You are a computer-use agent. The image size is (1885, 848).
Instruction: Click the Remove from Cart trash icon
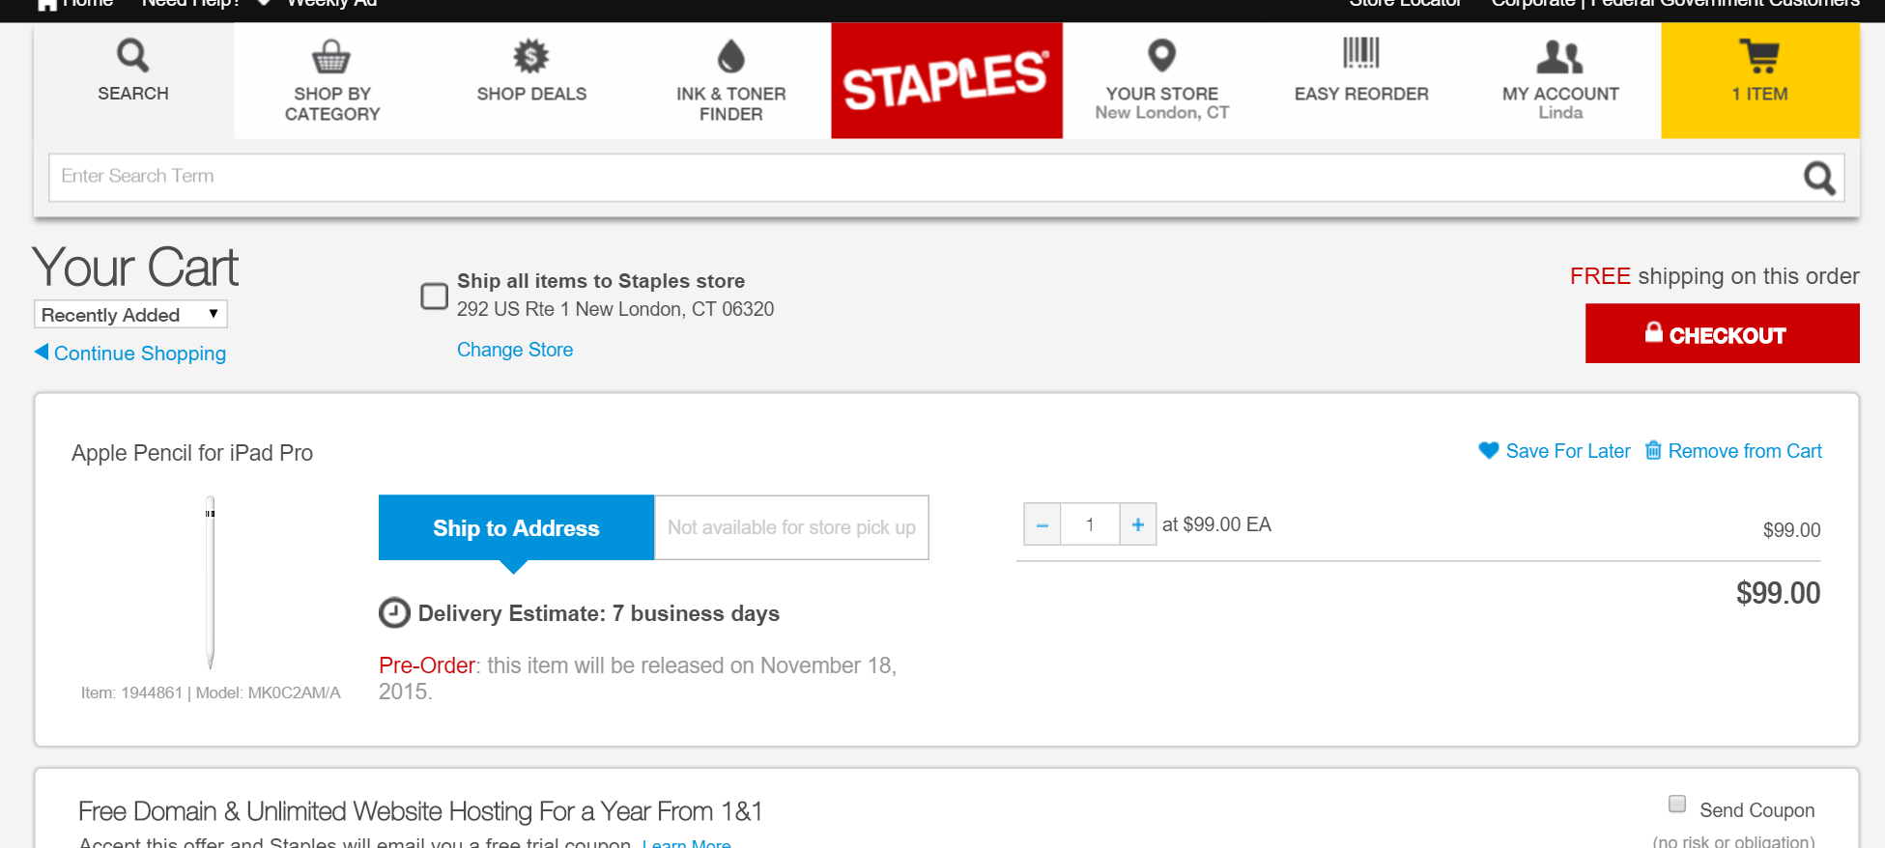tap(1653, 450)
